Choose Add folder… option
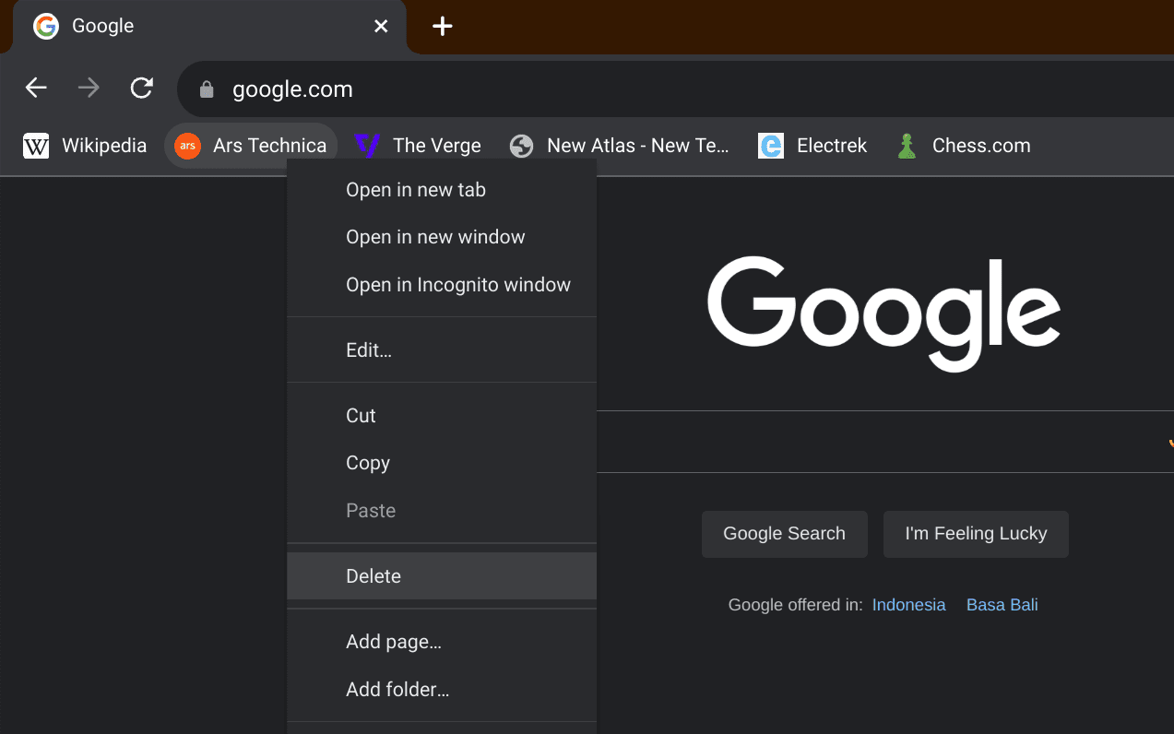This screenshot has width=1174, height=734. tap(442, 690)
